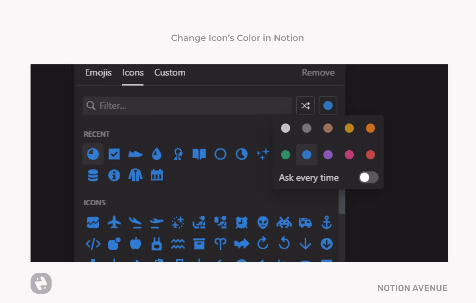Pick the brown color swatch
Viewport: 476px width, 303px height.
pyautogui.click(x=328, y=128)
